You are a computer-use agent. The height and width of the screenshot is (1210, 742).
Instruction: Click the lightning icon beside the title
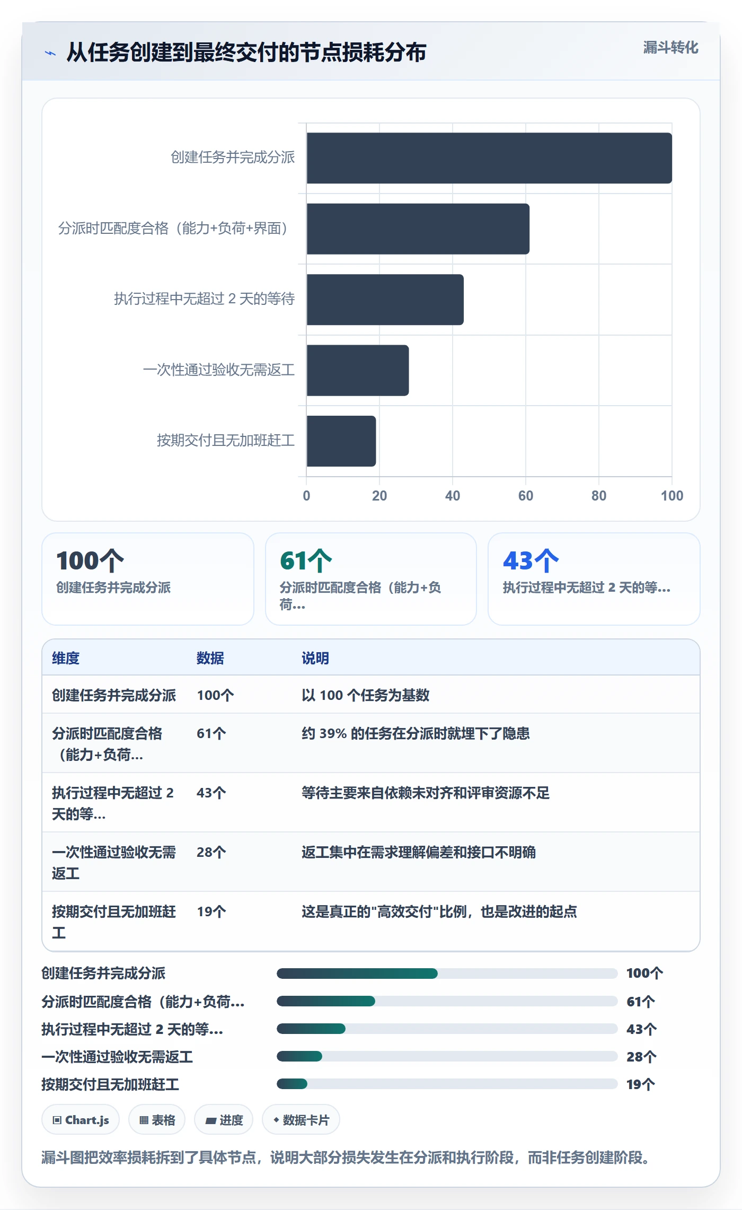[x=50, y=52]
